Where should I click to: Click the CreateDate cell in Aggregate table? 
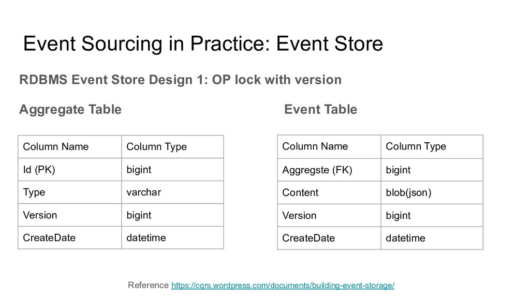70,238
